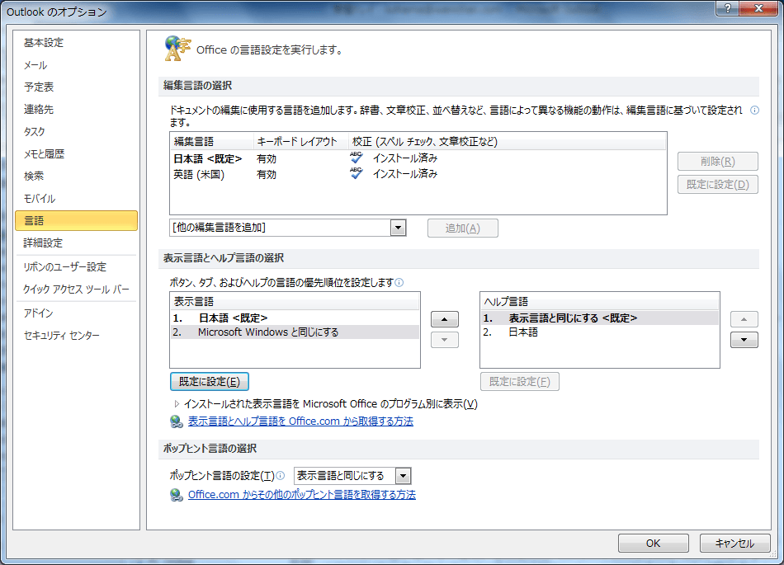Screen dimensions: 784x565
Task: Move help language up with arrow button
Action: [744, 319]
